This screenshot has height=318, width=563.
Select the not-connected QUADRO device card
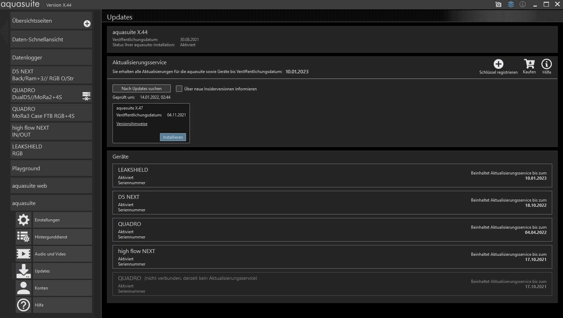(332, 284)
